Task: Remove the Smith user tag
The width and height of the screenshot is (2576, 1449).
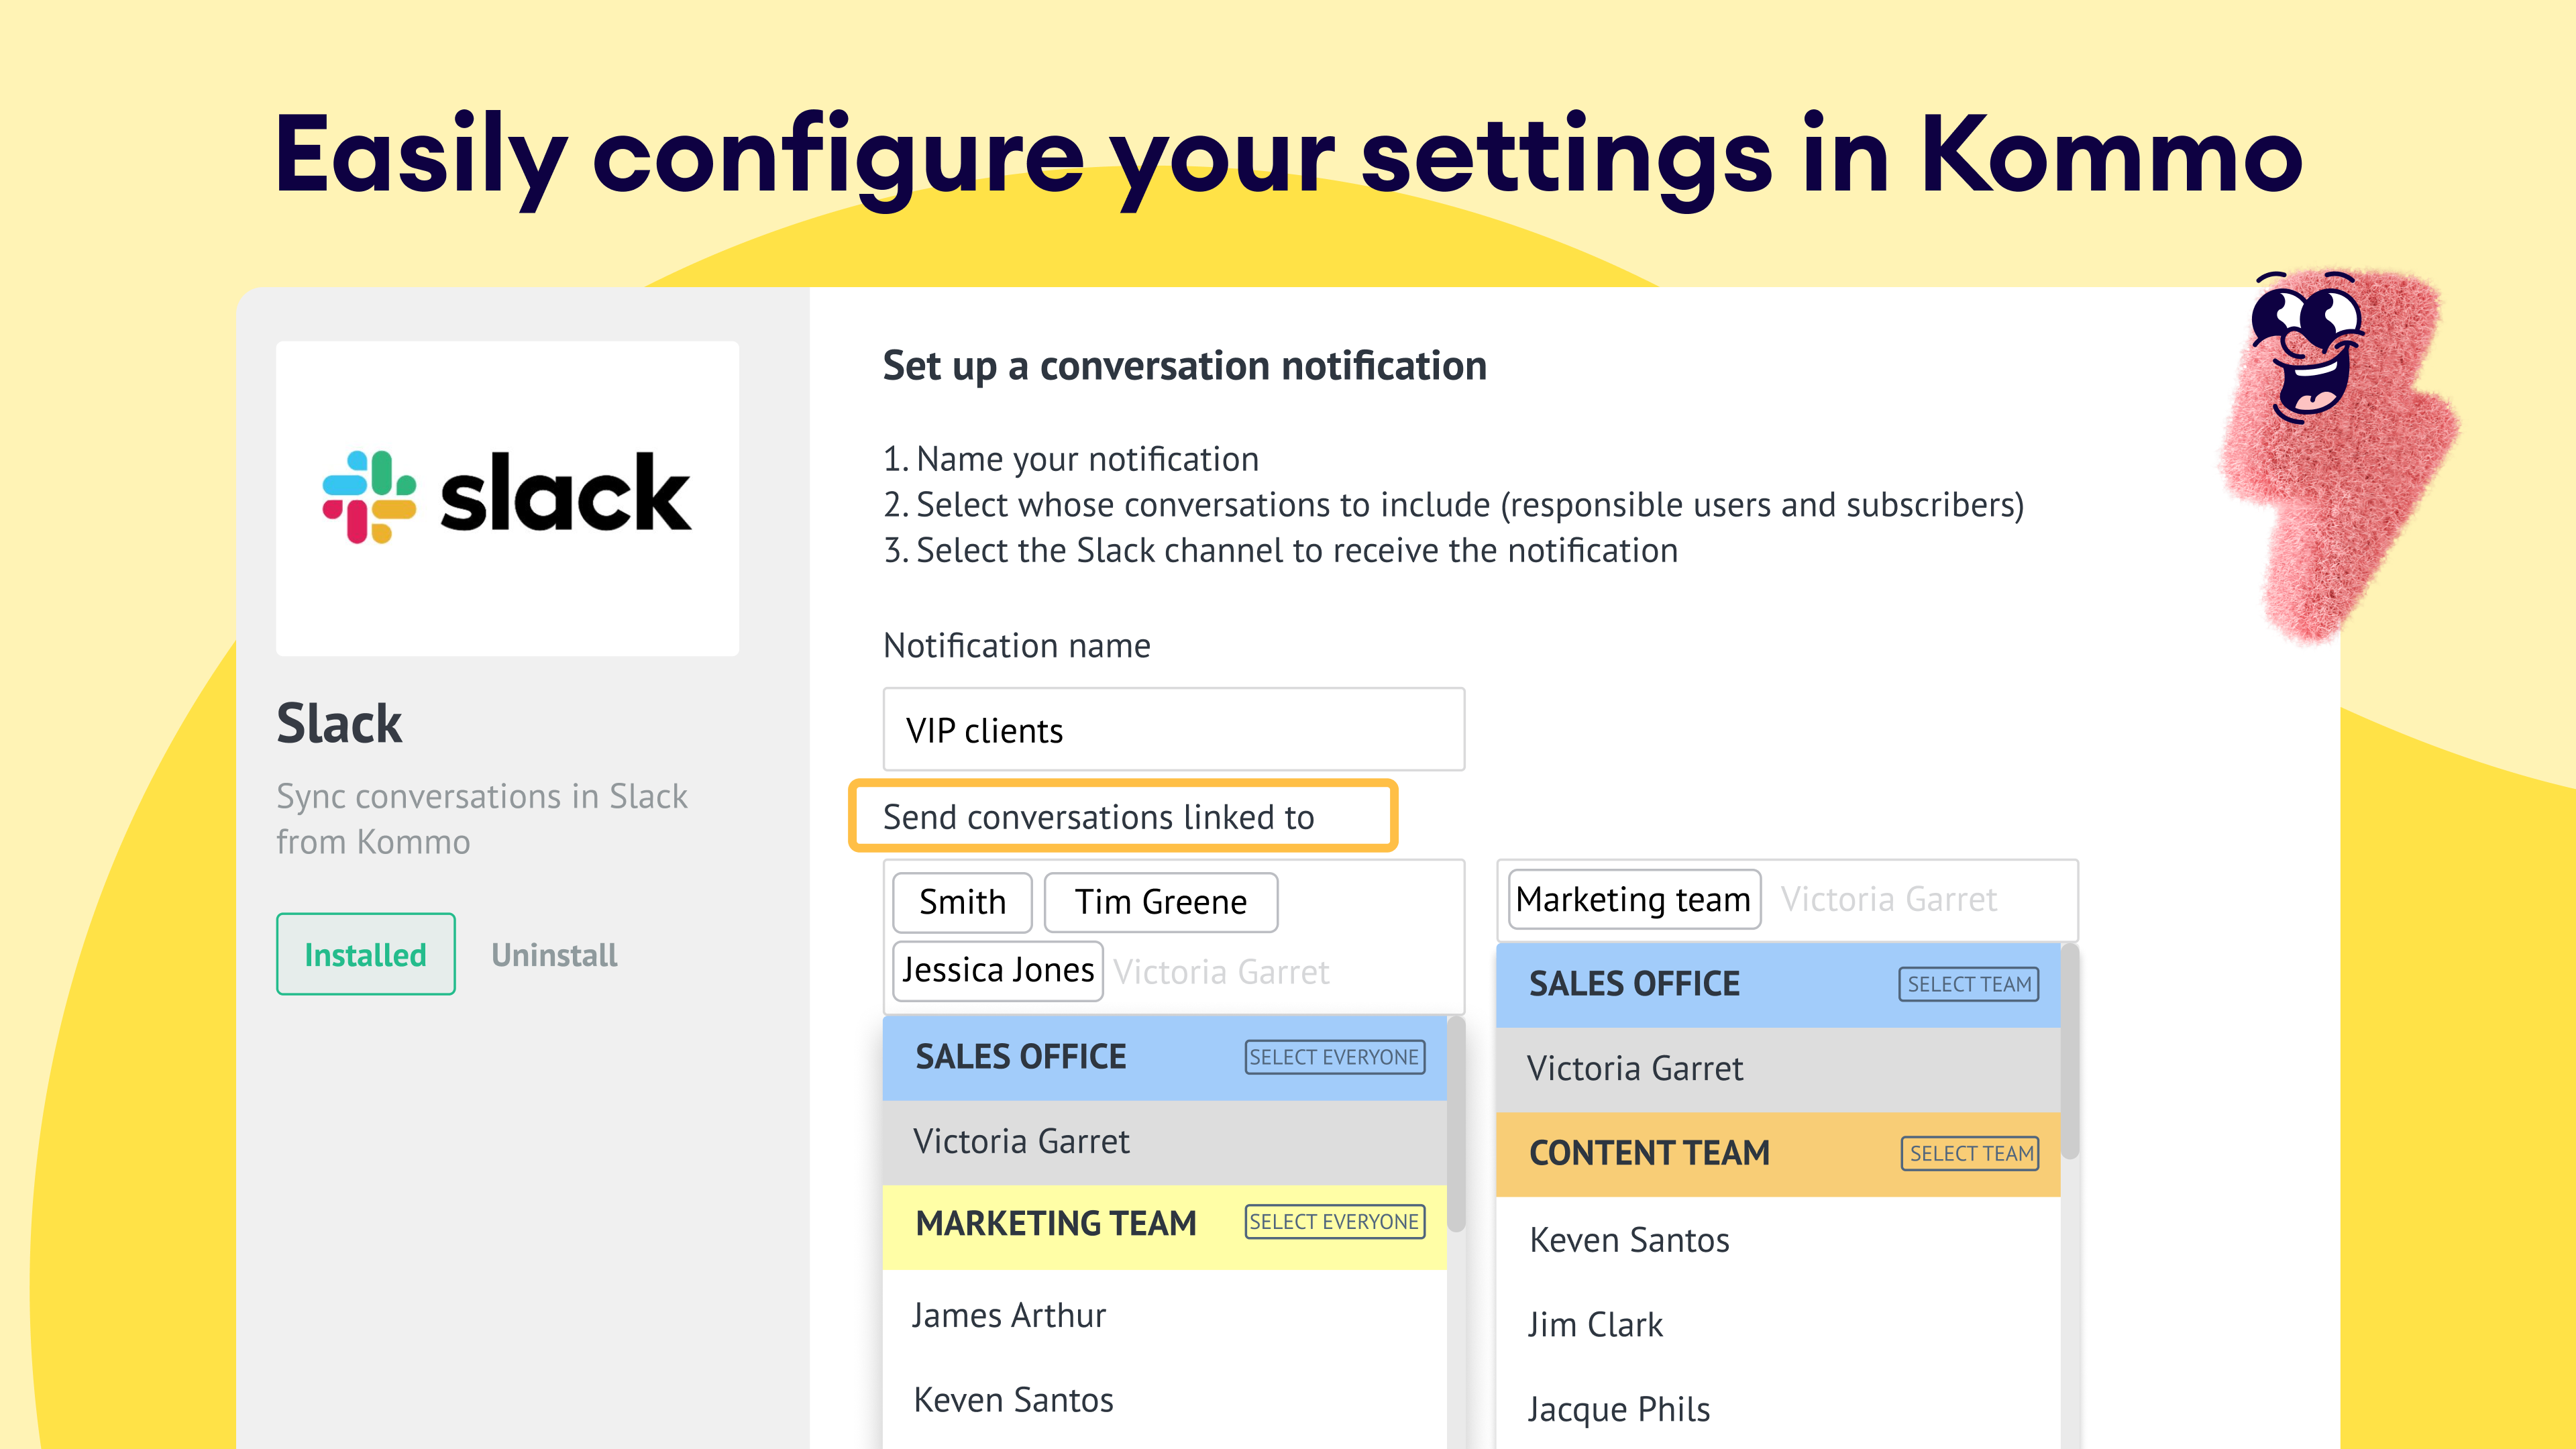Action: (962, 902)
